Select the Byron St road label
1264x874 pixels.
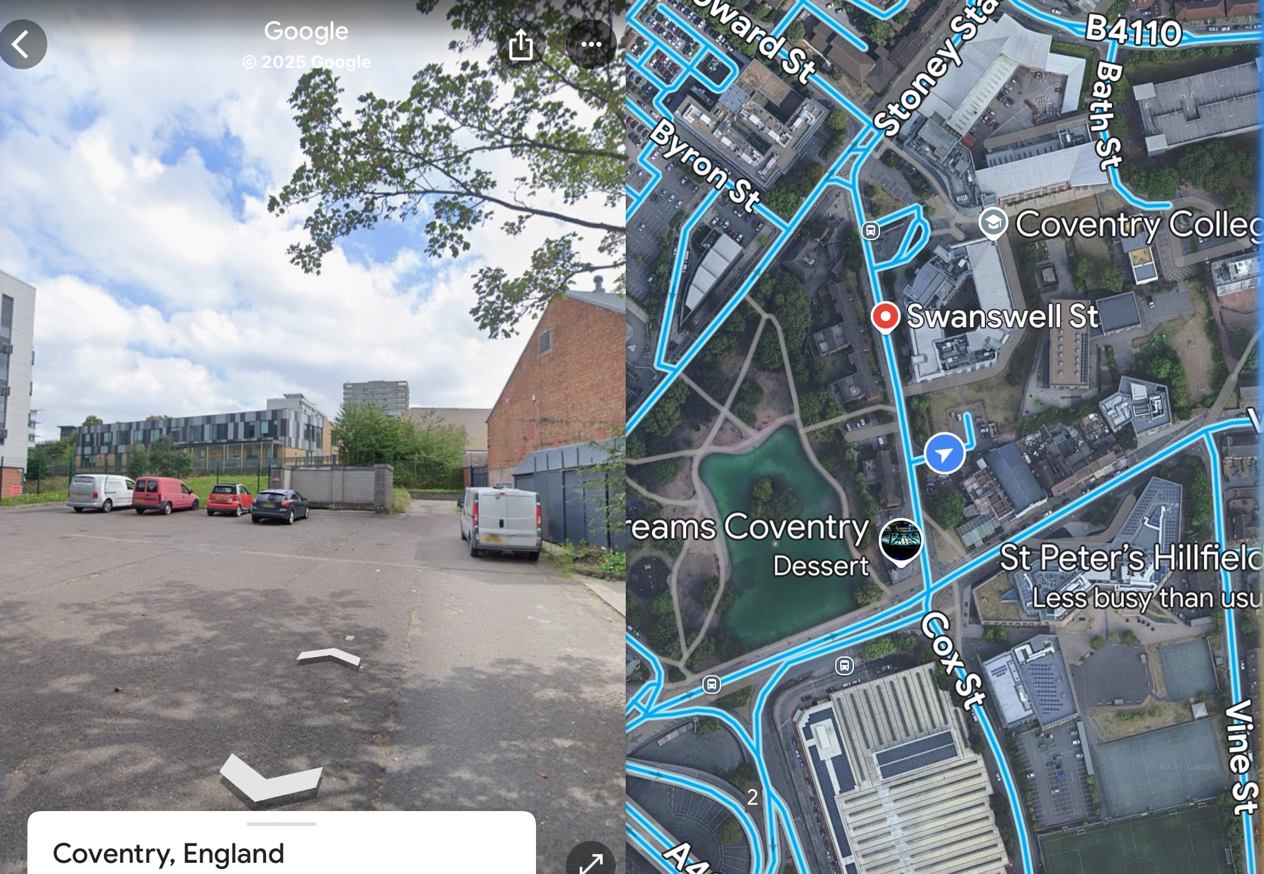(706, 164)
